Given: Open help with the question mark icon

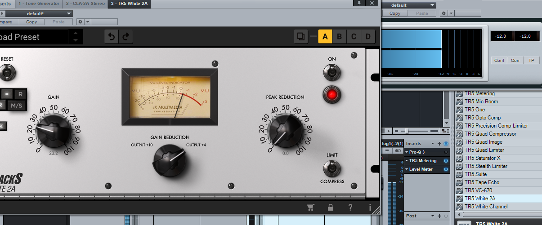Looking at the screenshot, I should (350, 207).
